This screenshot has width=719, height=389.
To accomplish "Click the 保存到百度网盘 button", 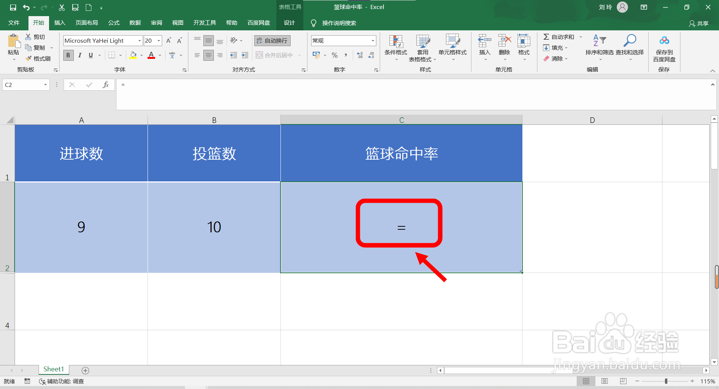I will click(x=664, y=48).
